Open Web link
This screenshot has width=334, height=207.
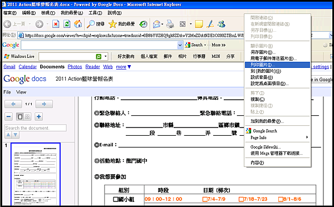point(108,67)
